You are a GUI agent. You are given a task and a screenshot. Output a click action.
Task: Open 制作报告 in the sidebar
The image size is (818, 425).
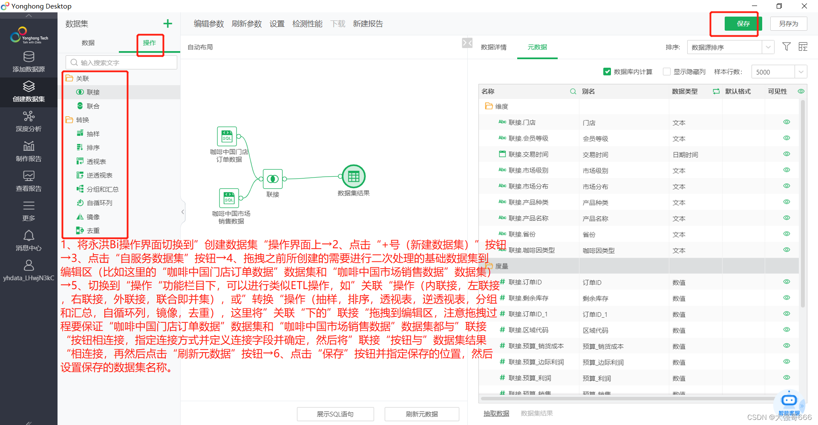coord(29,151)
